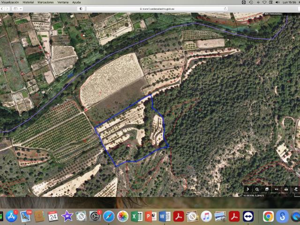This screenshot has height=225, width=300.
Task: Click the street view person tool
Action: (x=296, y=189)
